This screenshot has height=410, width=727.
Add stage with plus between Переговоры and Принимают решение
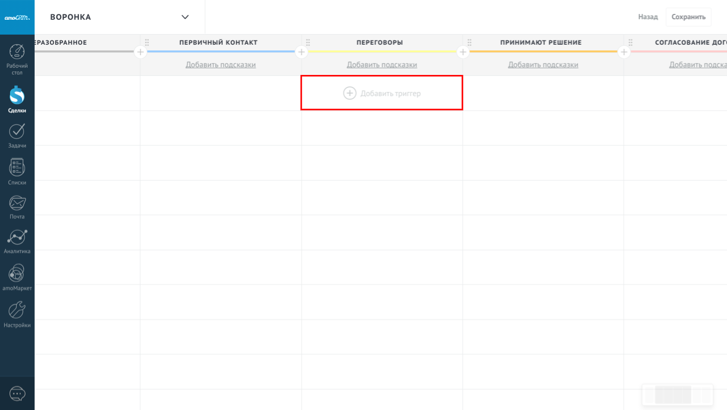point(463,52)
